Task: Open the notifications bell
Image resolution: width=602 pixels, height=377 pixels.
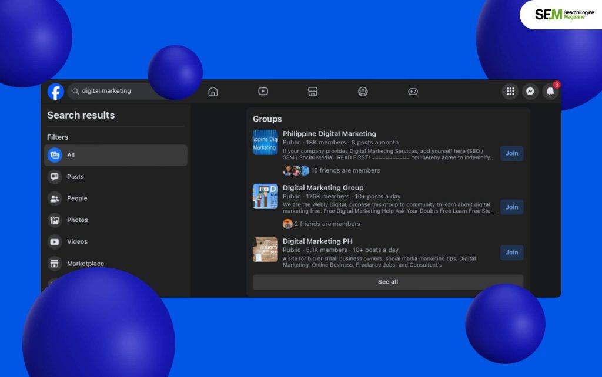Action: (550, 91)
